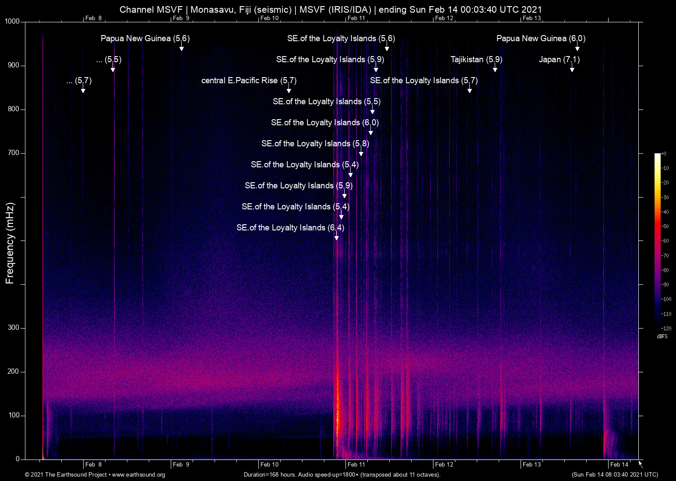Select "SE.of the Loyalty Islands (6.0)" label
This screenshot has height=481, width=676.
pos(325,123)
